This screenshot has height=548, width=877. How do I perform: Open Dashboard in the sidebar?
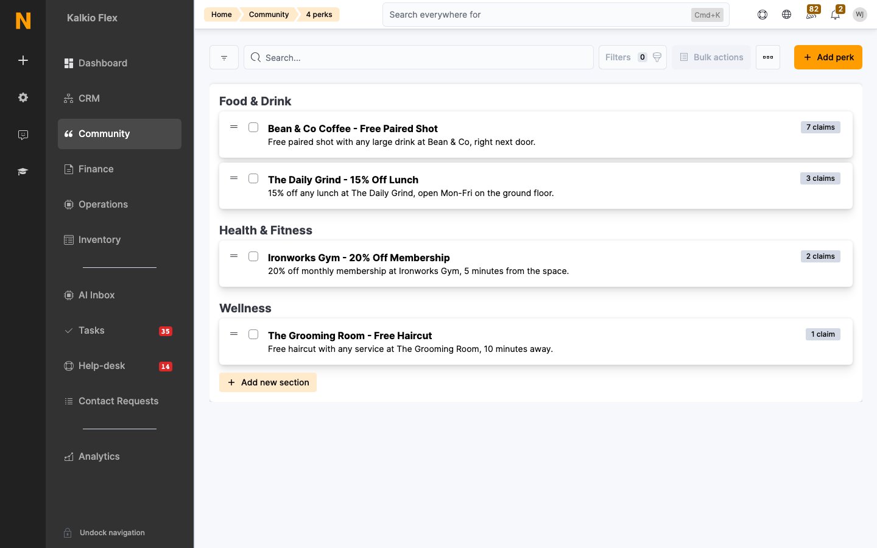tap(119, 63)
